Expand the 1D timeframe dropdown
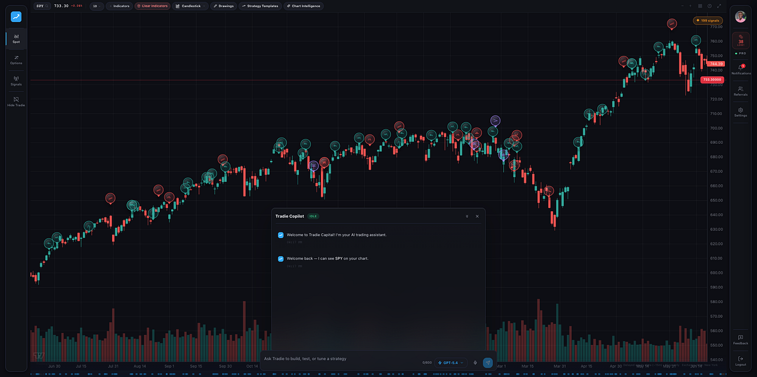 (96, 6)
